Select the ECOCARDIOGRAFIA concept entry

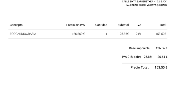click(23, 34)
